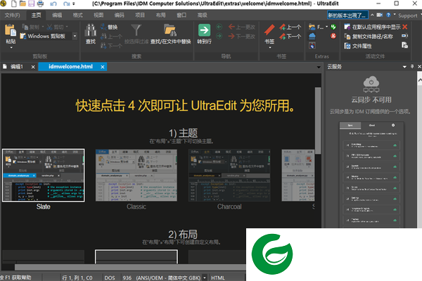Click the red X delete file icon

click(405, 27)
